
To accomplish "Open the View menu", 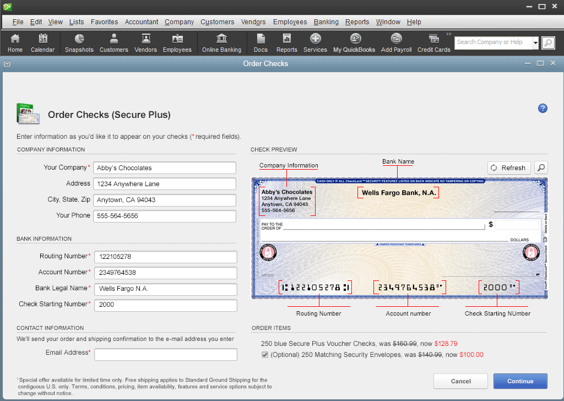I will tap(56, 22).
